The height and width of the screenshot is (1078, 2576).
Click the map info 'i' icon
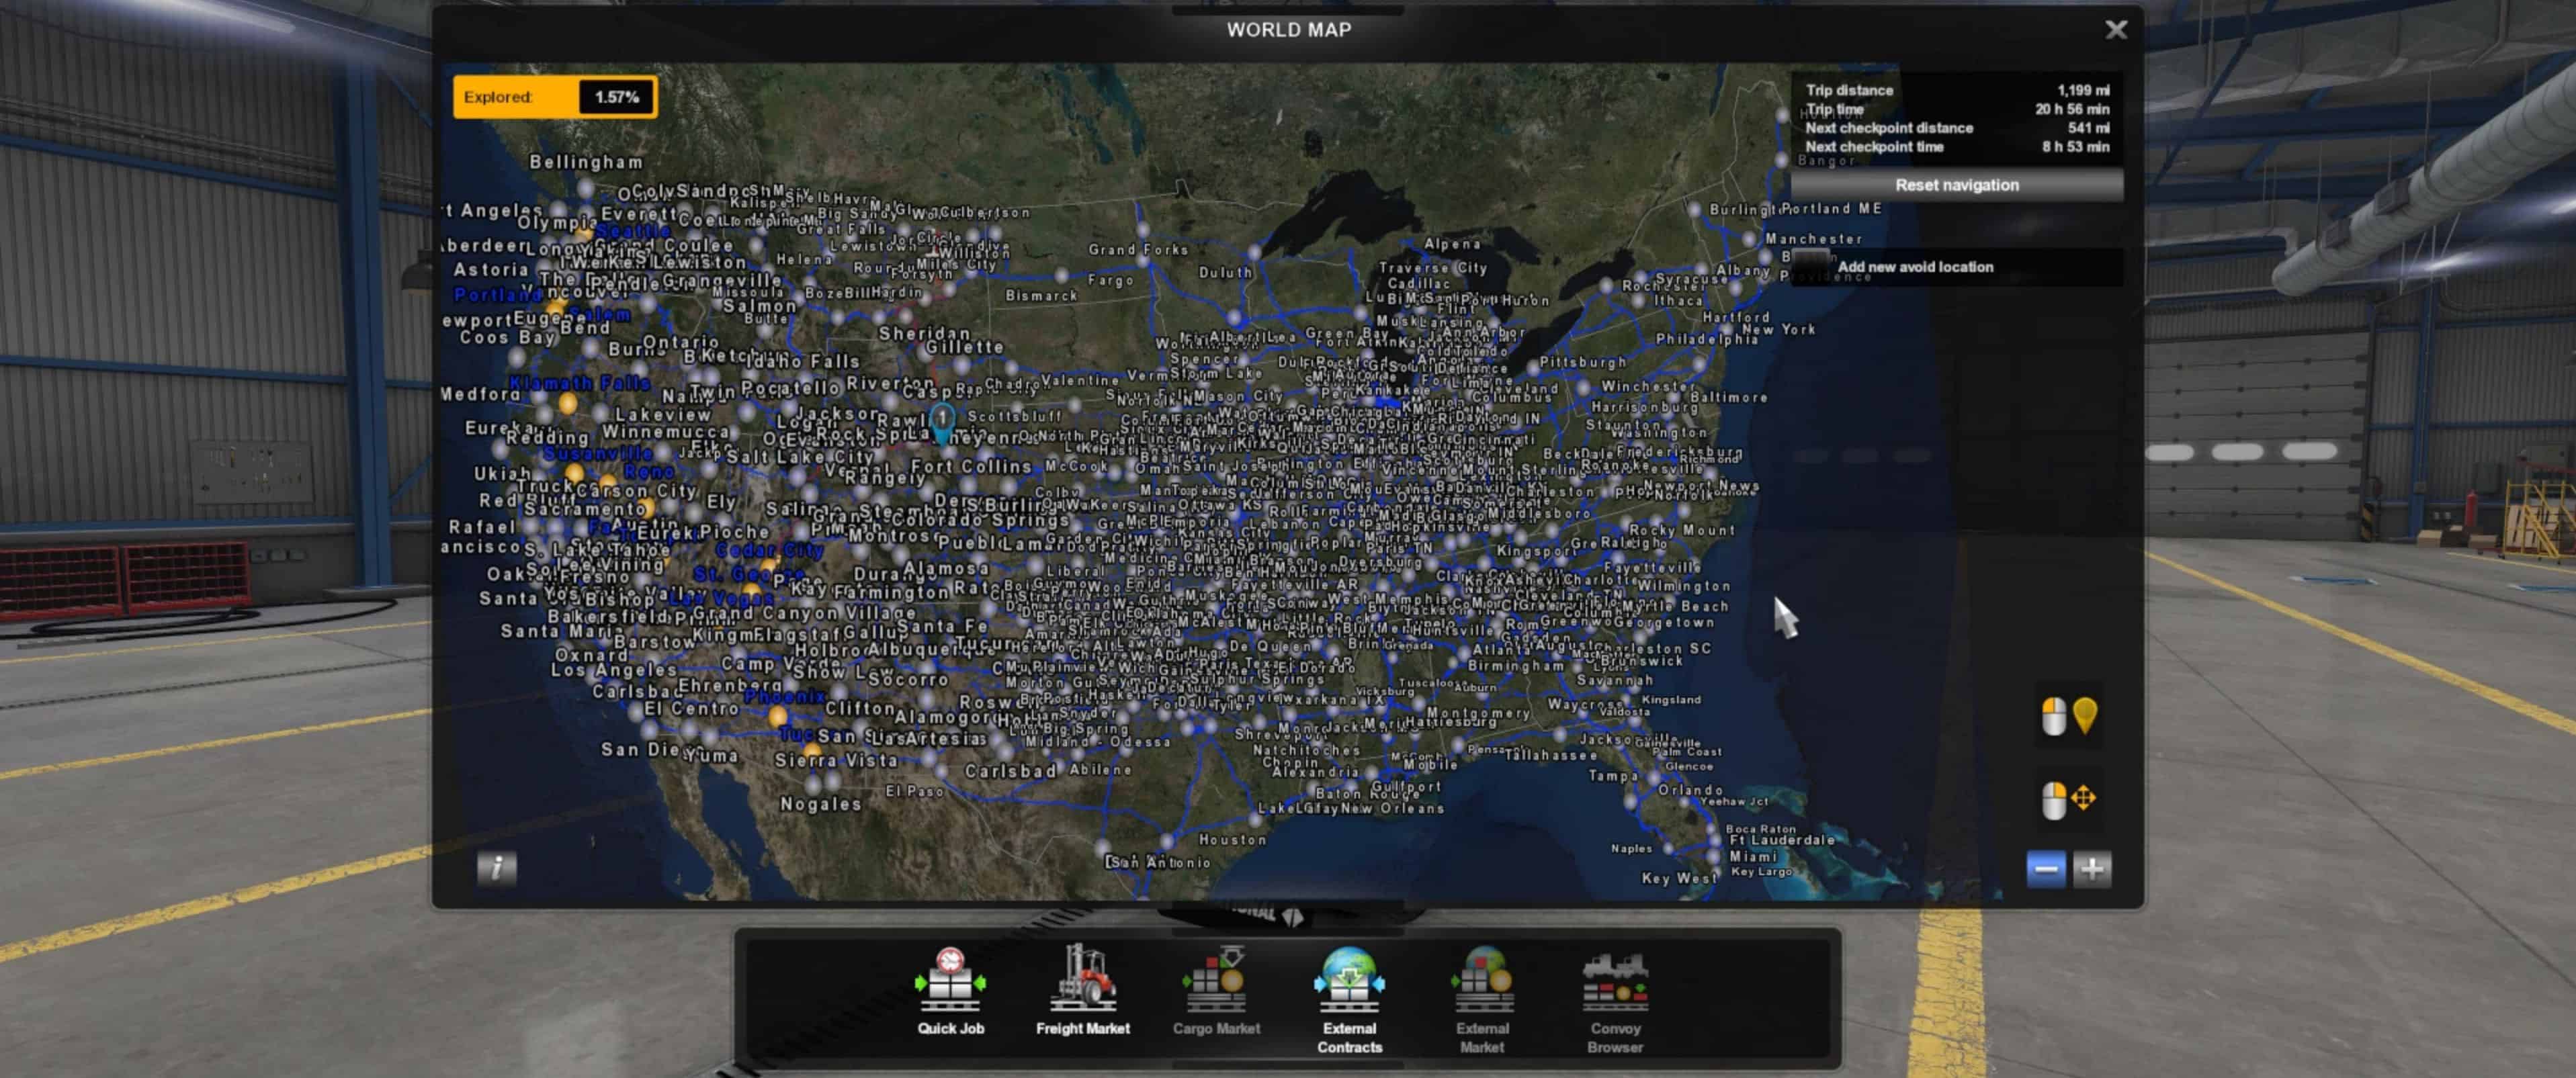(x=497, y=867)
